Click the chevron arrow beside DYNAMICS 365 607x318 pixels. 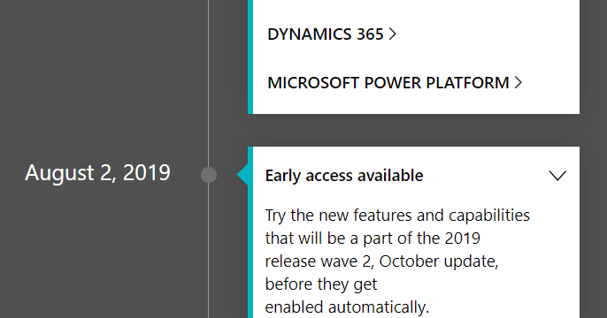[x=393, y=34]
